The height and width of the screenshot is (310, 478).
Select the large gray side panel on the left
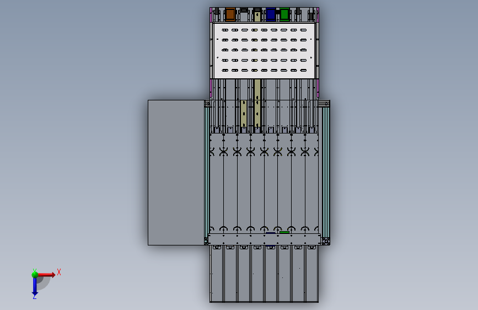(x=176, y=173)
